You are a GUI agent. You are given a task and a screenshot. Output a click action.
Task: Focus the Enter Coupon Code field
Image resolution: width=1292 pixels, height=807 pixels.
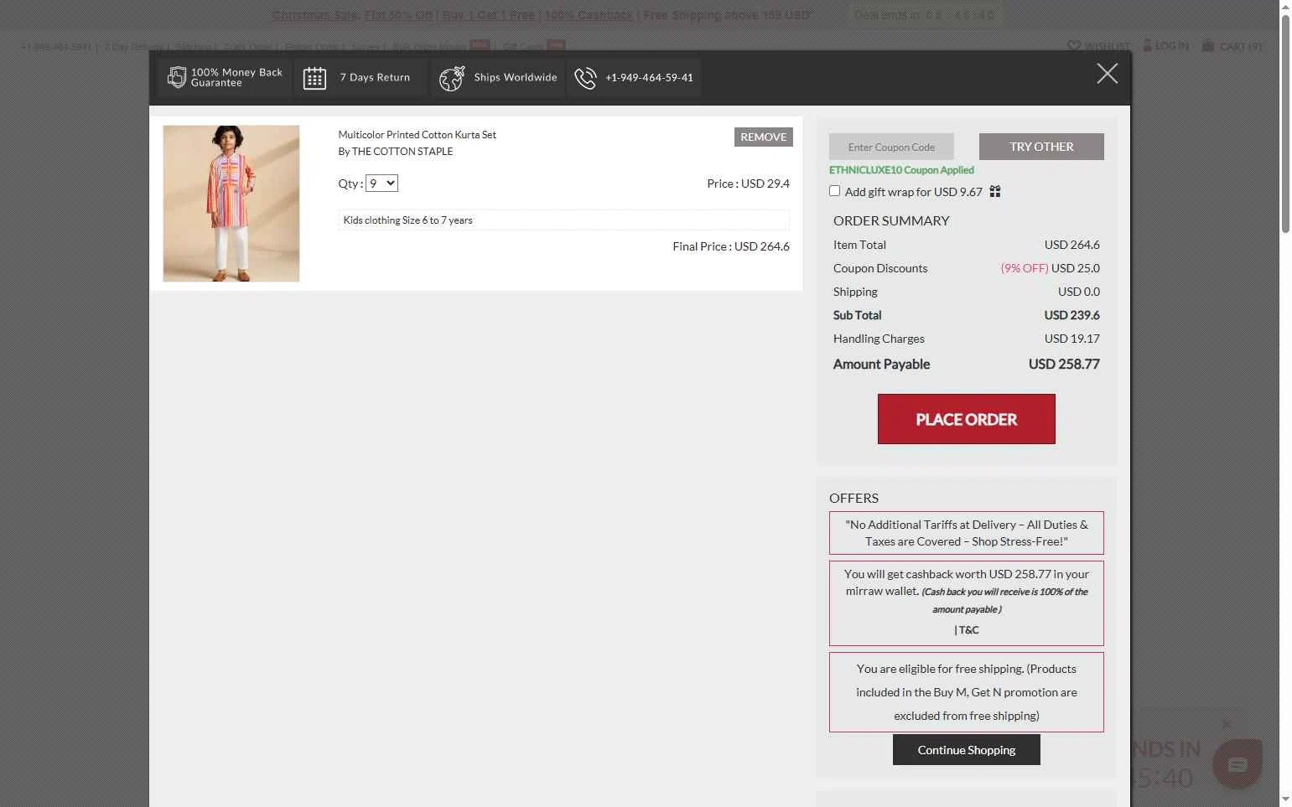tap(891, 147)
